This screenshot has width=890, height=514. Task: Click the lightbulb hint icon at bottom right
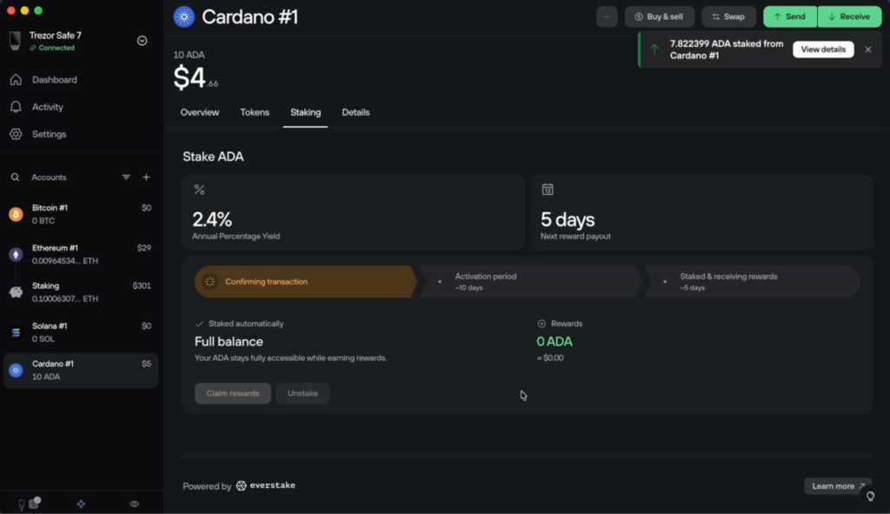(x=870, y=496)
